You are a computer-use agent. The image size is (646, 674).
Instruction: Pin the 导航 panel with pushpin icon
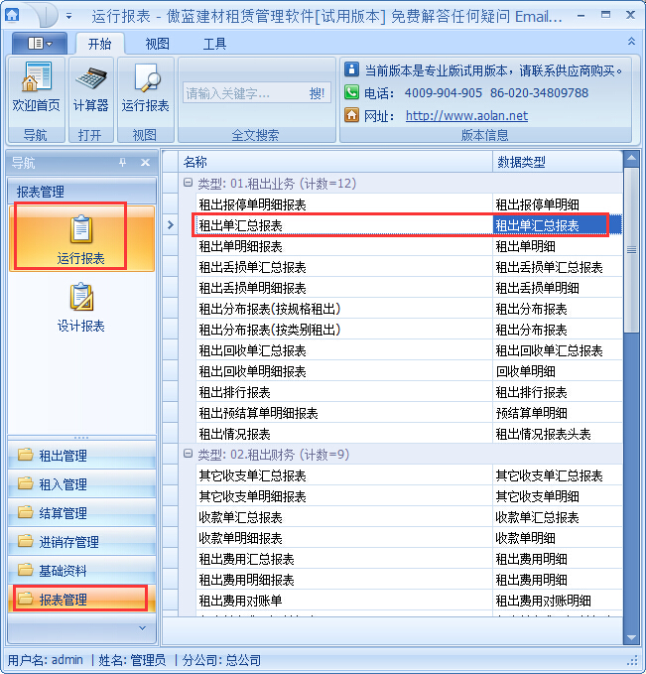(123, 163)
